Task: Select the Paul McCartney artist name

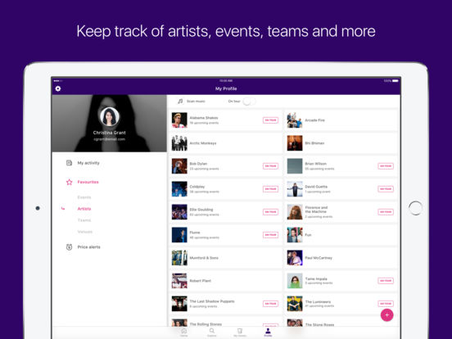Action: 319,258
